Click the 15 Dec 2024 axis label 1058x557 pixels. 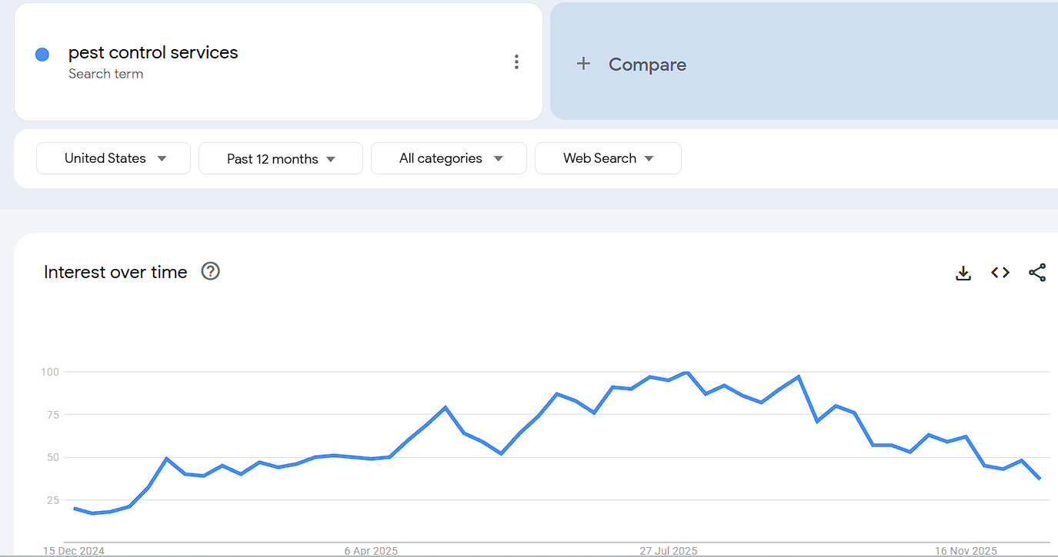[74, 551]
